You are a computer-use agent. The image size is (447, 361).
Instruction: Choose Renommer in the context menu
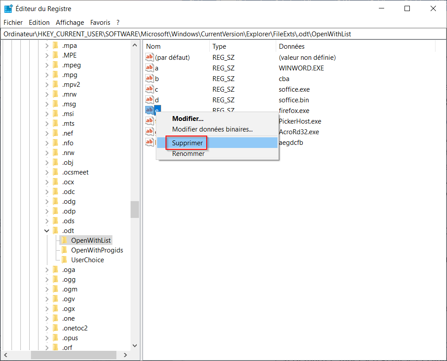pos(217,154)
